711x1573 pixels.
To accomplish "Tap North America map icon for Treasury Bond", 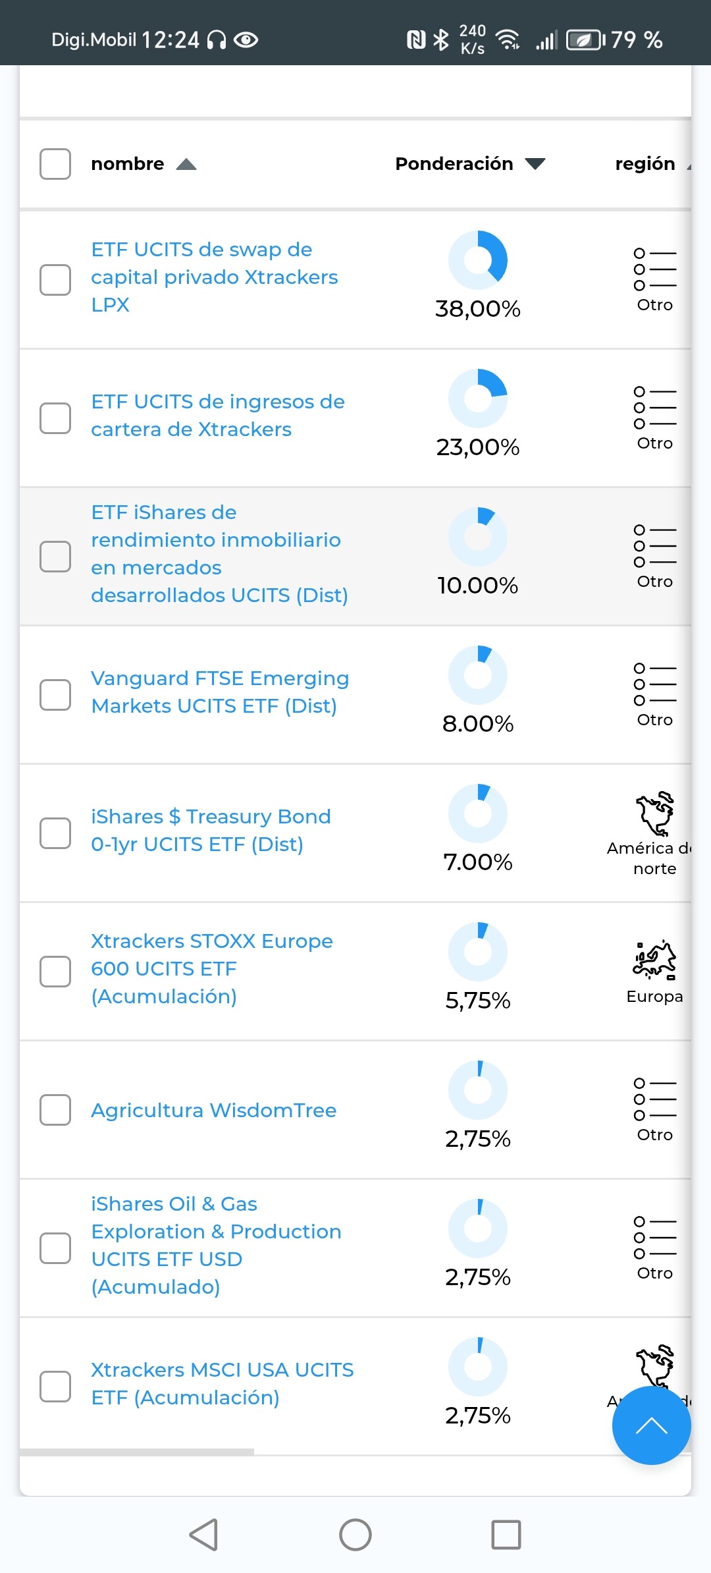I will (x=654, y=814).
